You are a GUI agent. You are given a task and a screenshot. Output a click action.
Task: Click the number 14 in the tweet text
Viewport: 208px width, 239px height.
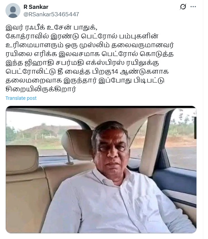point(115,72)
